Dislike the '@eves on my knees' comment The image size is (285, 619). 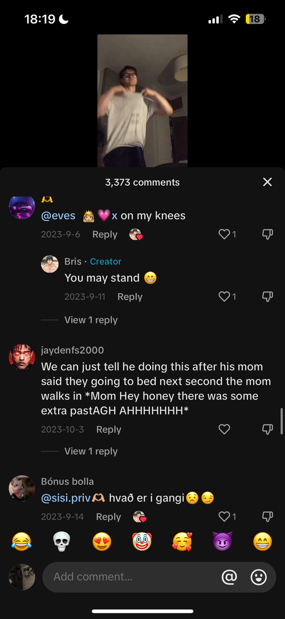pyautogui.click(x=267, y=234)
